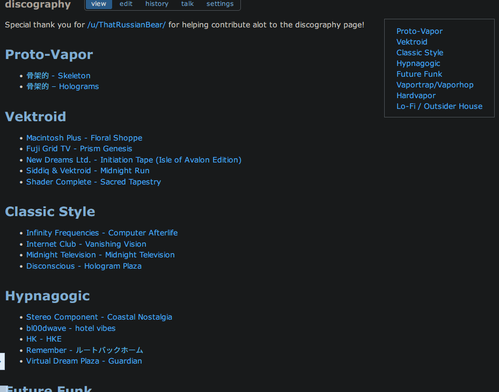Open Stereo Component - Coastal Nostalgia

pyautogui.click(x=99, y=317)
